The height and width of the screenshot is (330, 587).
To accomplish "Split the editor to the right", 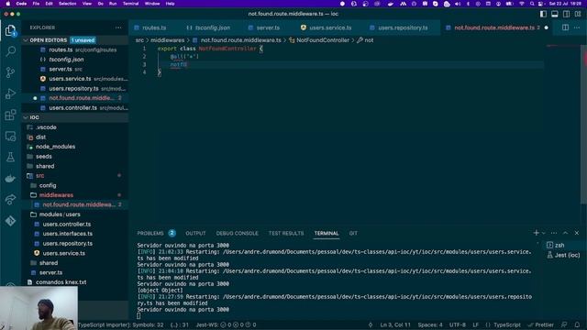I will pos(565,27).
